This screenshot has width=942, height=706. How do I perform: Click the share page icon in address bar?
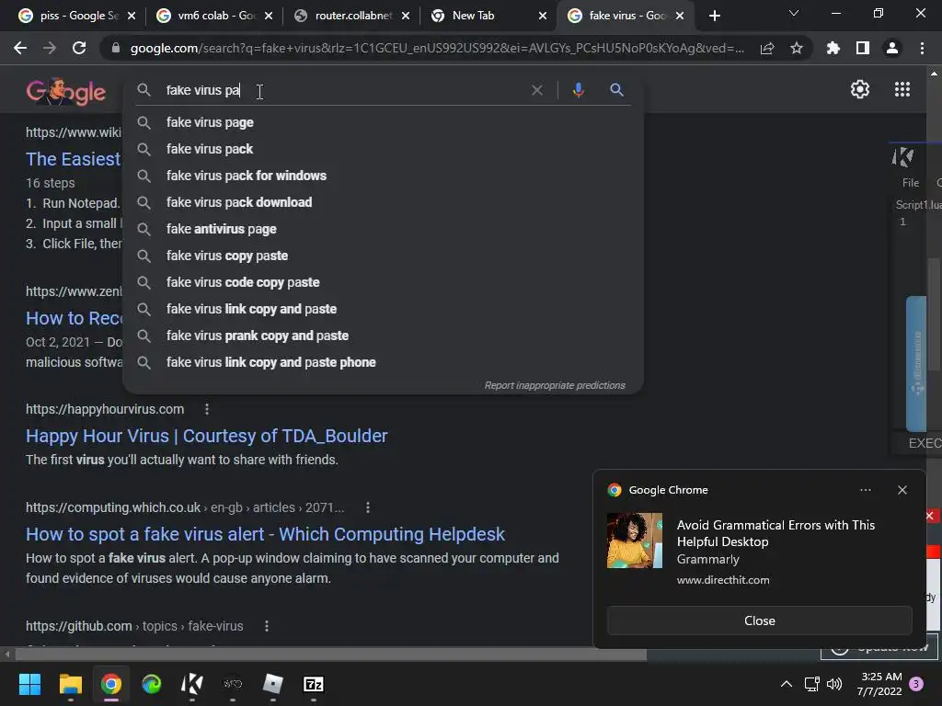point(767,48)
